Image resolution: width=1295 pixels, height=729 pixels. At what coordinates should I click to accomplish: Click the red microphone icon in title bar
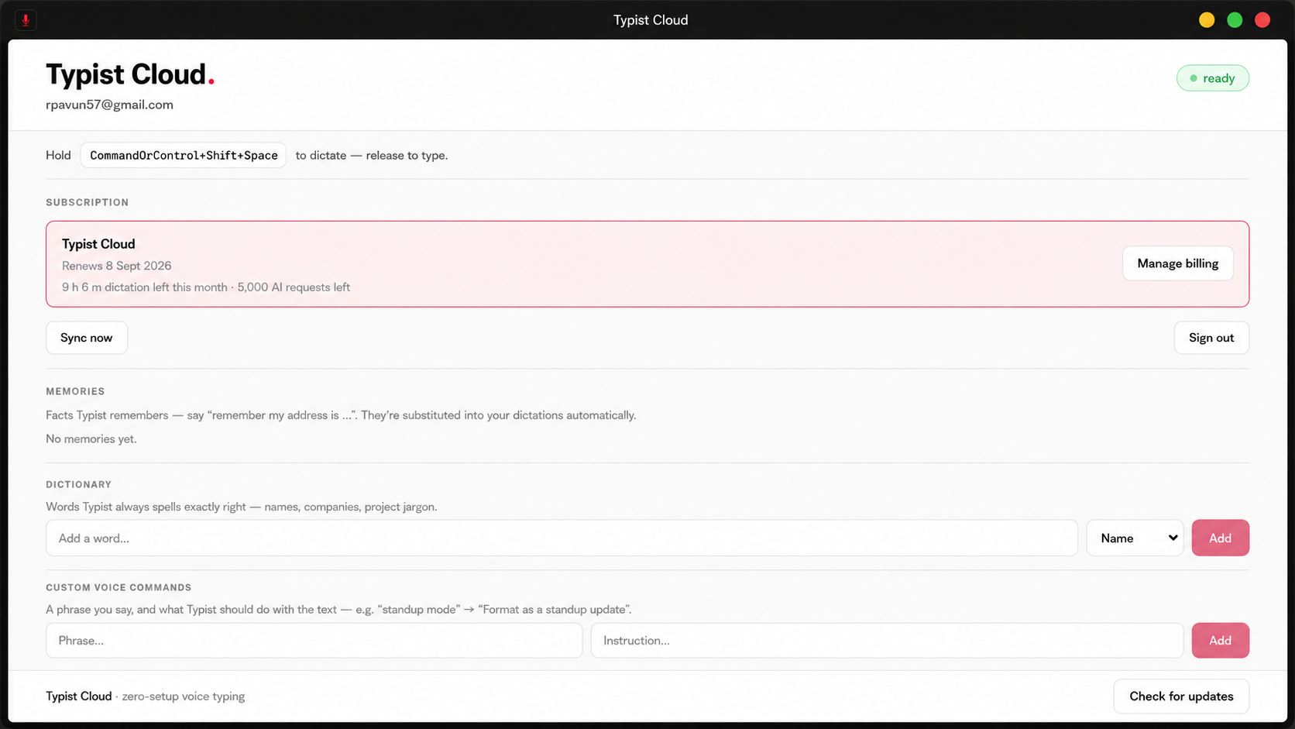coord(26,20)
